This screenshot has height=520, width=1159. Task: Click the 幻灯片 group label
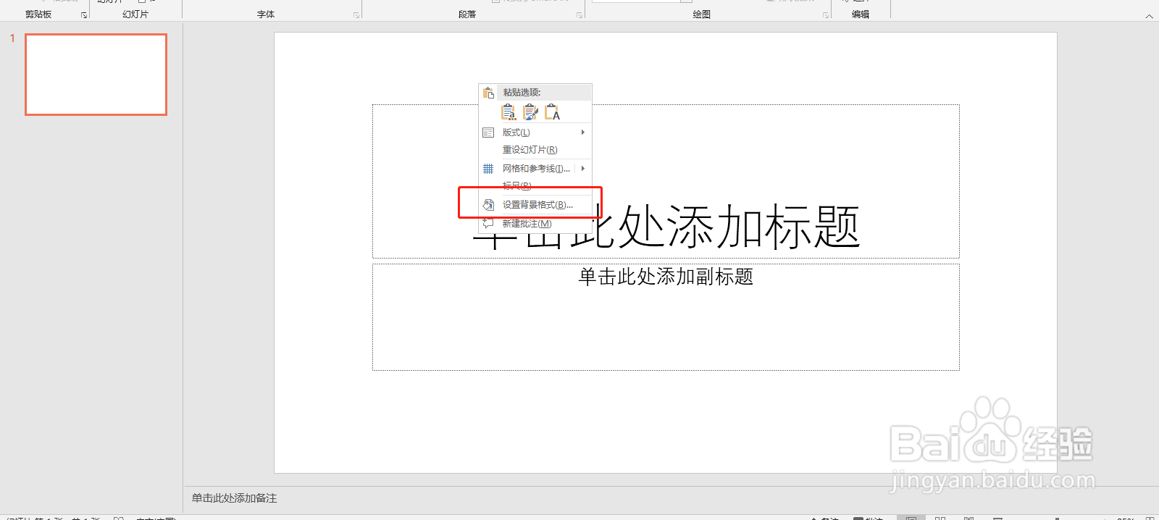click(x=135, y=14)
